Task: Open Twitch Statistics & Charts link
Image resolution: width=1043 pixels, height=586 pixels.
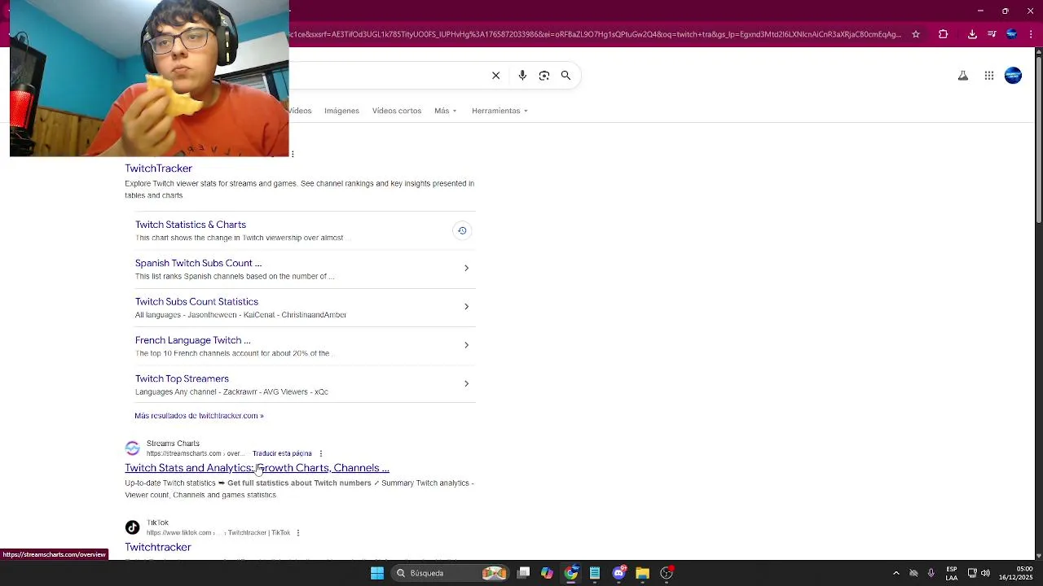Action: pyautogui.click(x=191, y=225)
